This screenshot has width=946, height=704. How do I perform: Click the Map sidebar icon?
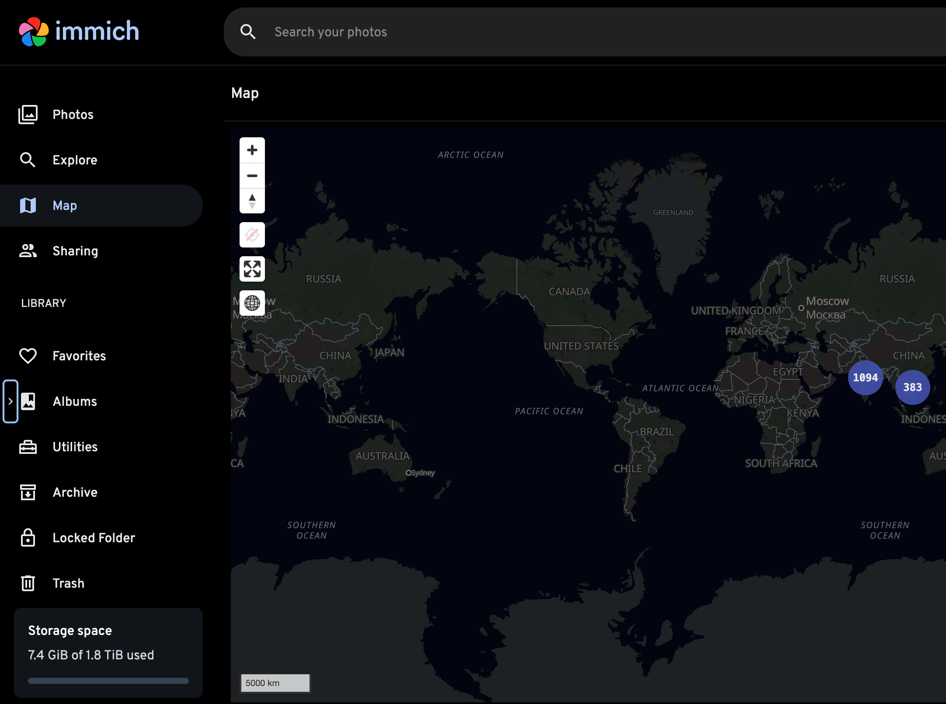[x=28, y=206]
